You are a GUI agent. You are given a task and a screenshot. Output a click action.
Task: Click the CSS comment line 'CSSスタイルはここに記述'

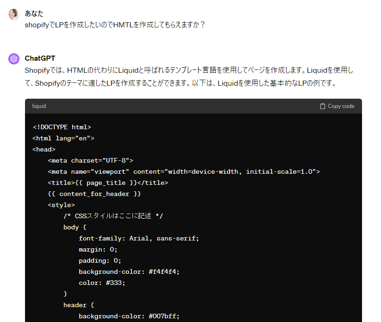(x=113, y=216)
